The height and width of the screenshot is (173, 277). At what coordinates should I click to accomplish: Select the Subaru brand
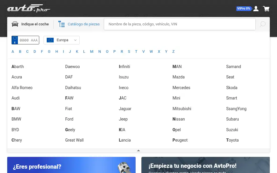(x=233, y=119)
